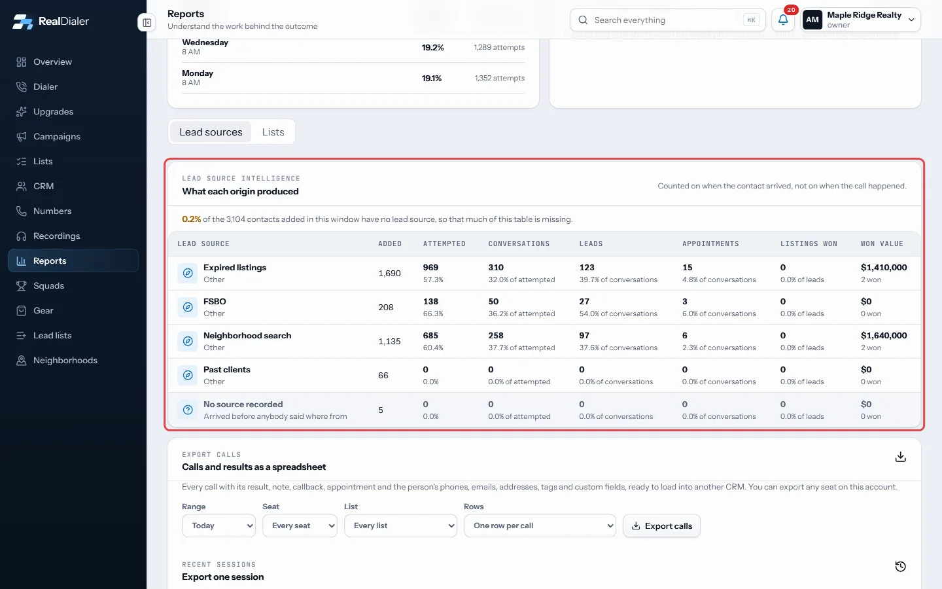The width and height of the screenshot is (942, 589).
Task: Click the Neighborhood search source icon
Action: (x=188, y=341)
